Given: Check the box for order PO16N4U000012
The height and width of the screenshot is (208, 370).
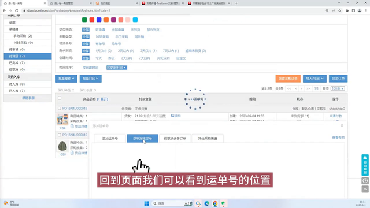Looking at the screenshot, I should pos(60,109).
